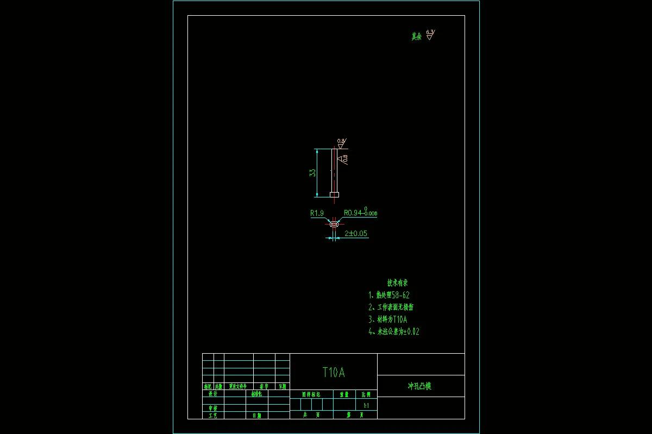This screenshot has width=652, height=434.
Task: Click the 'R1.9' radius dimension label
Action: [317, 213]
